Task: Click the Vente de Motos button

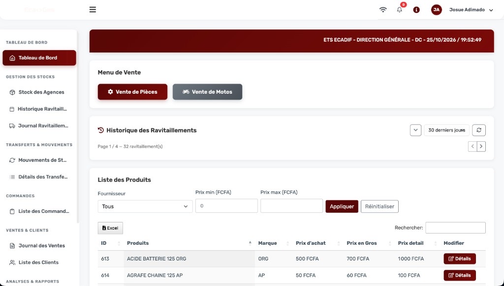Action: pyautogui.click(x=207, y=92)
